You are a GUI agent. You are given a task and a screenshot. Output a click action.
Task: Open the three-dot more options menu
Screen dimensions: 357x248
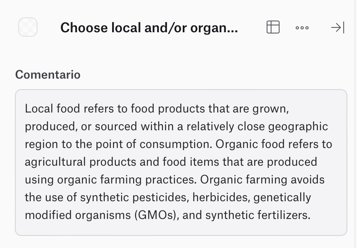[302, 28]
